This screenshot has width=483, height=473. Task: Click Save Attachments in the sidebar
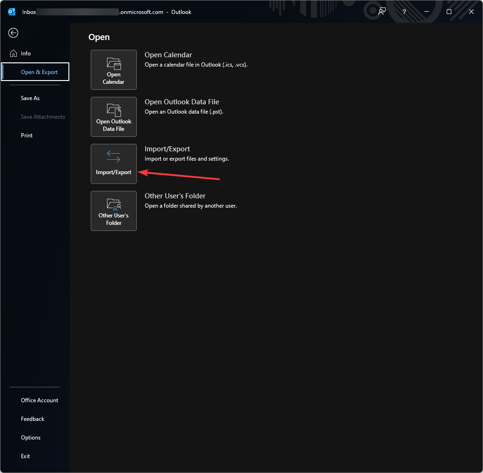pyautogui.click(x=43, y=117)
